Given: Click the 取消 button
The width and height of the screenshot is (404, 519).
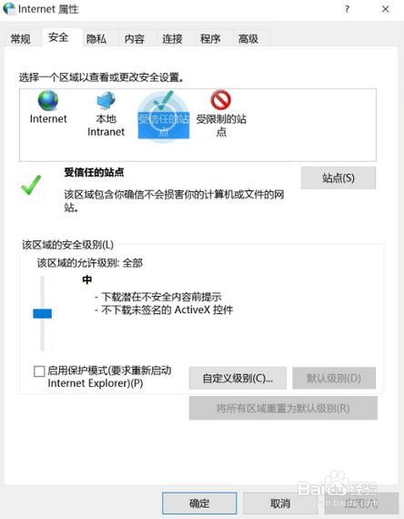Looking at the screenshot, I should (280, 504).
